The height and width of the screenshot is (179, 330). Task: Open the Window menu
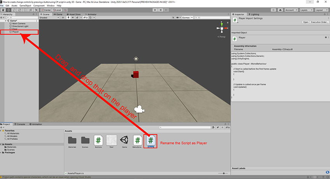50,5
